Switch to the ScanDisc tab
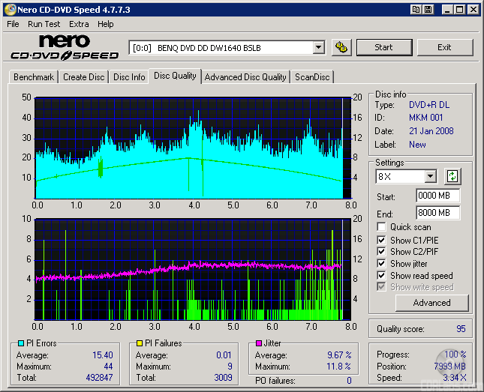 pyautogui.click(x=311, y=77)
